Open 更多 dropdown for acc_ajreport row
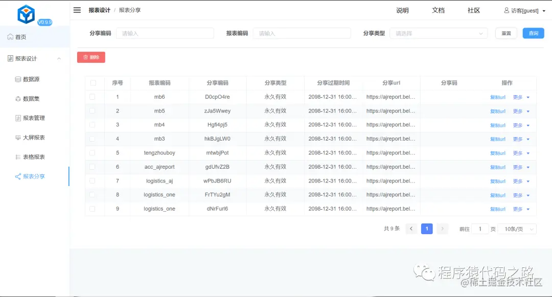The width and height of the screenshot is (552, 297). [x=521, y=167]
